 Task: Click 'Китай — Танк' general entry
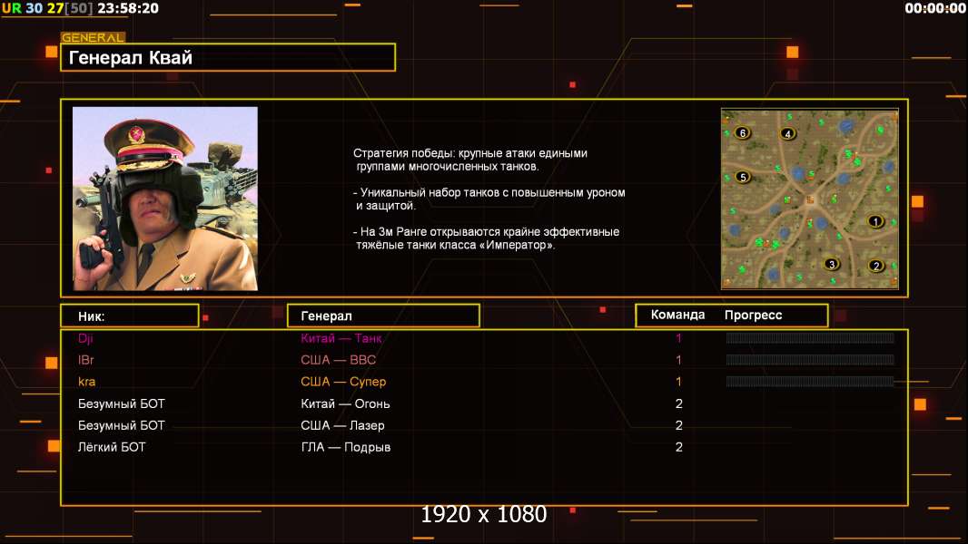click(341, 338)
